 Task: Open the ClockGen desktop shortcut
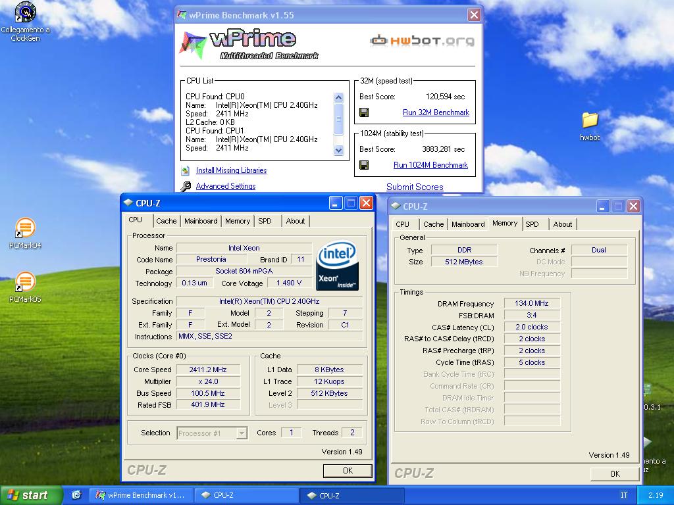(26, 22)
